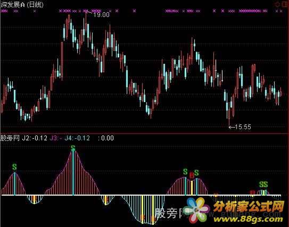Click the J4: -0.12 indicator value
The width and height of the screenshot is (289, 227).
tap(77, 138)
